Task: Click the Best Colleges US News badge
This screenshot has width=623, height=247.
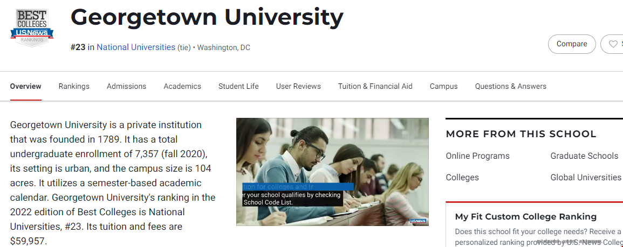Action: click(x=32, y=28)
